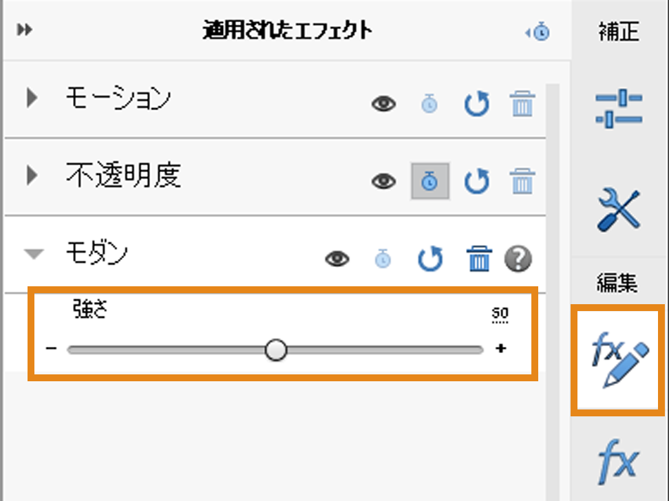Select the 編集 section label
669x501 pixels.
617,282
